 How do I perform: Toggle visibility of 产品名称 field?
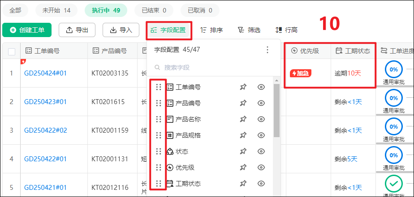click(261, 119)
